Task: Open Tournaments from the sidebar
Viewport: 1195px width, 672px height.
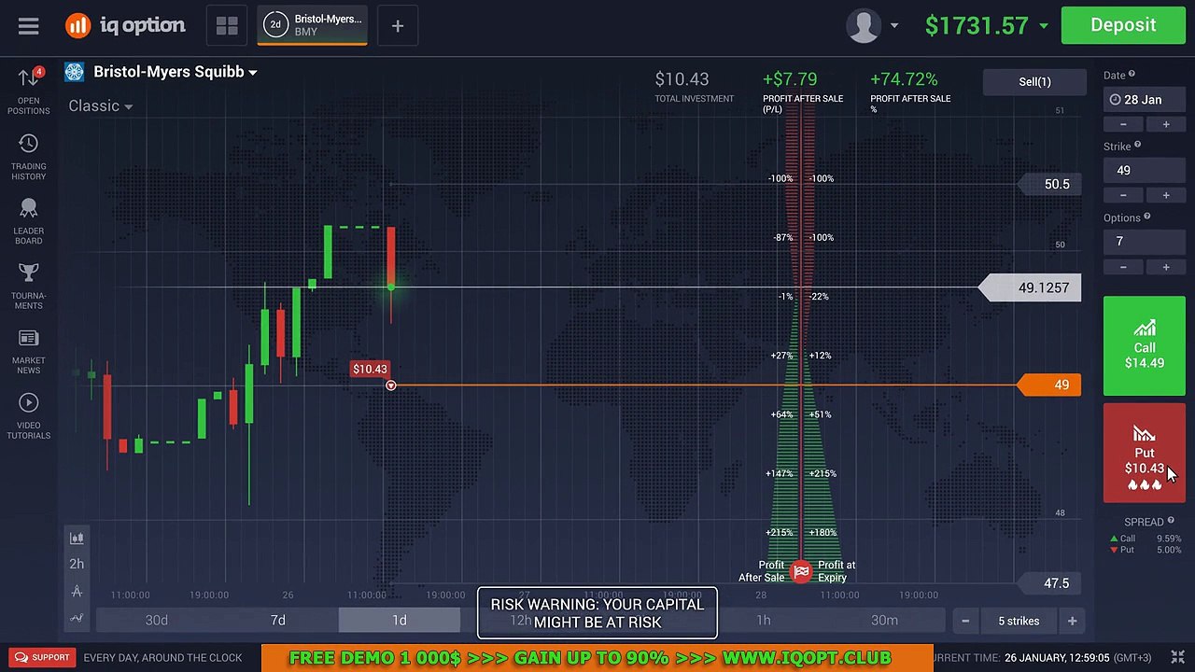Action: [29, 286]
